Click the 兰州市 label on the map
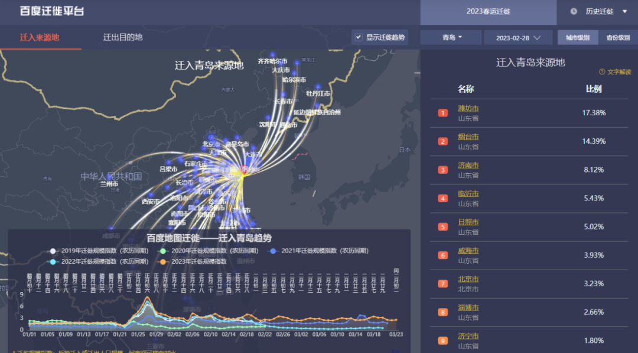Viewport: 638px width, 353px height. click(x=109, y=184)
